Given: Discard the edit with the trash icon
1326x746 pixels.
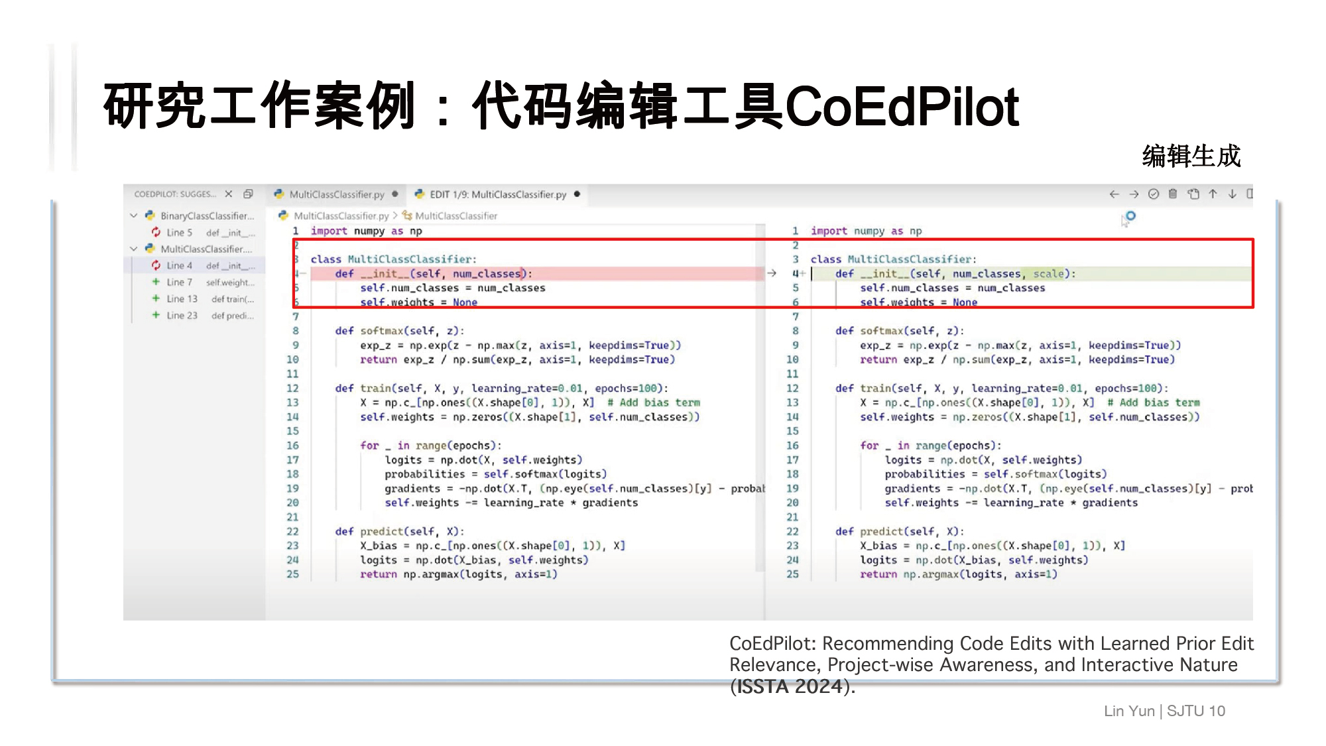Looking at the screenshot, I should [1173, 194].
